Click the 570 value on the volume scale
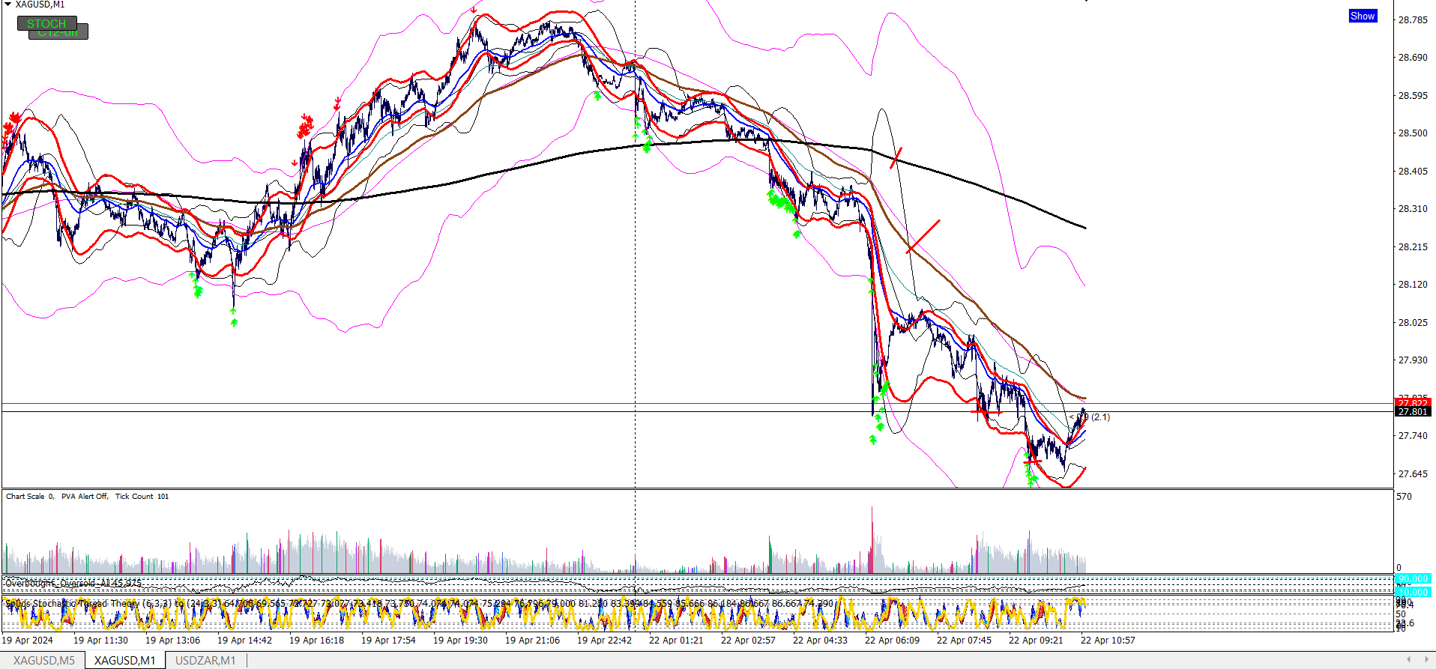The height and width of the screenshot is (669, 1436). pyautogui.click(x=1404, y=496)
